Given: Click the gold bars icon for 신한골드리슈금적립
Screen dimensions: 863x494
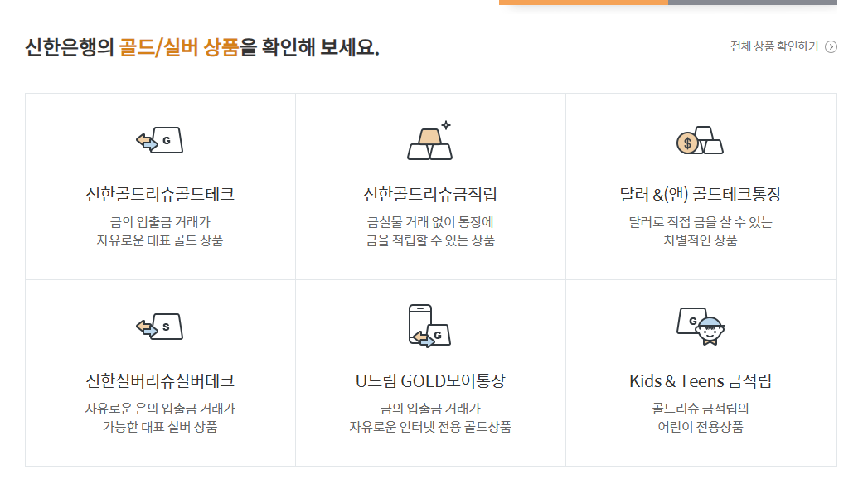Looking at the screenshot, I should pos(430,140).
